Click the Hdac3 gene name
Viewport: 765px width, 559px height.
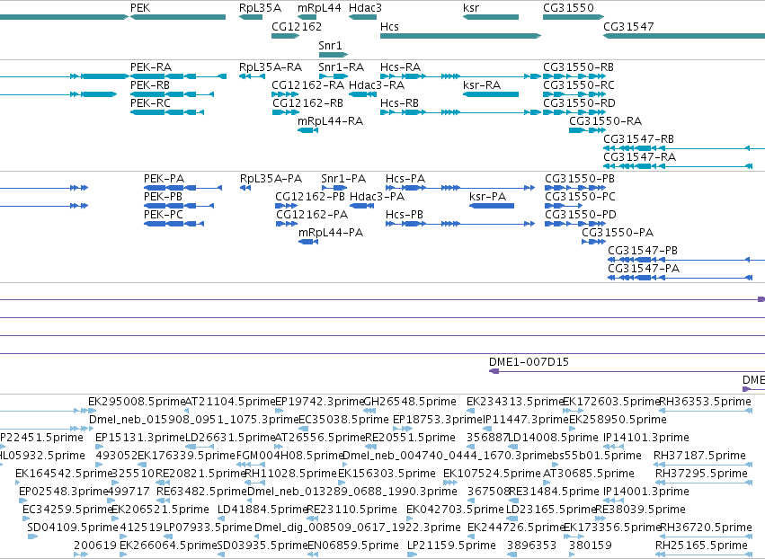(365, 8)
